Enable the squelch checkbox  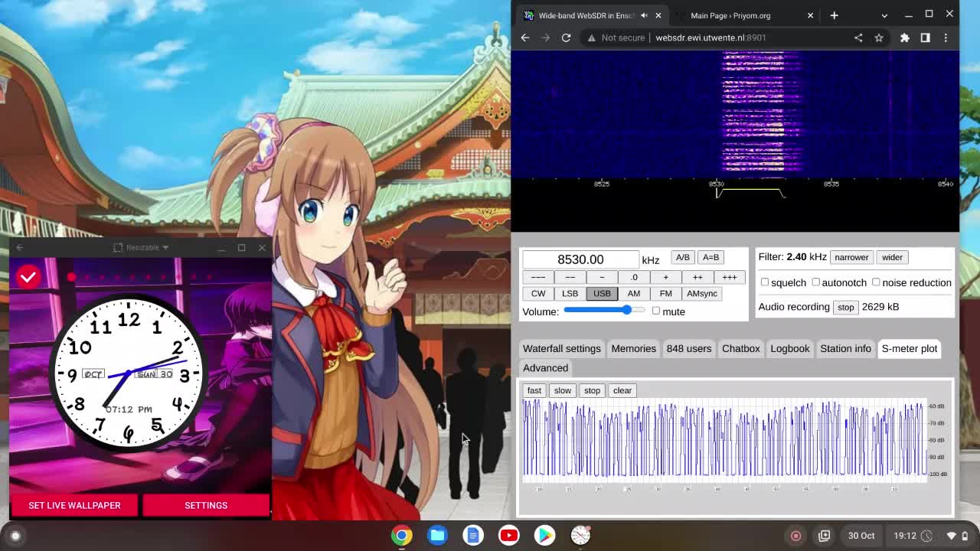[765, 282]
